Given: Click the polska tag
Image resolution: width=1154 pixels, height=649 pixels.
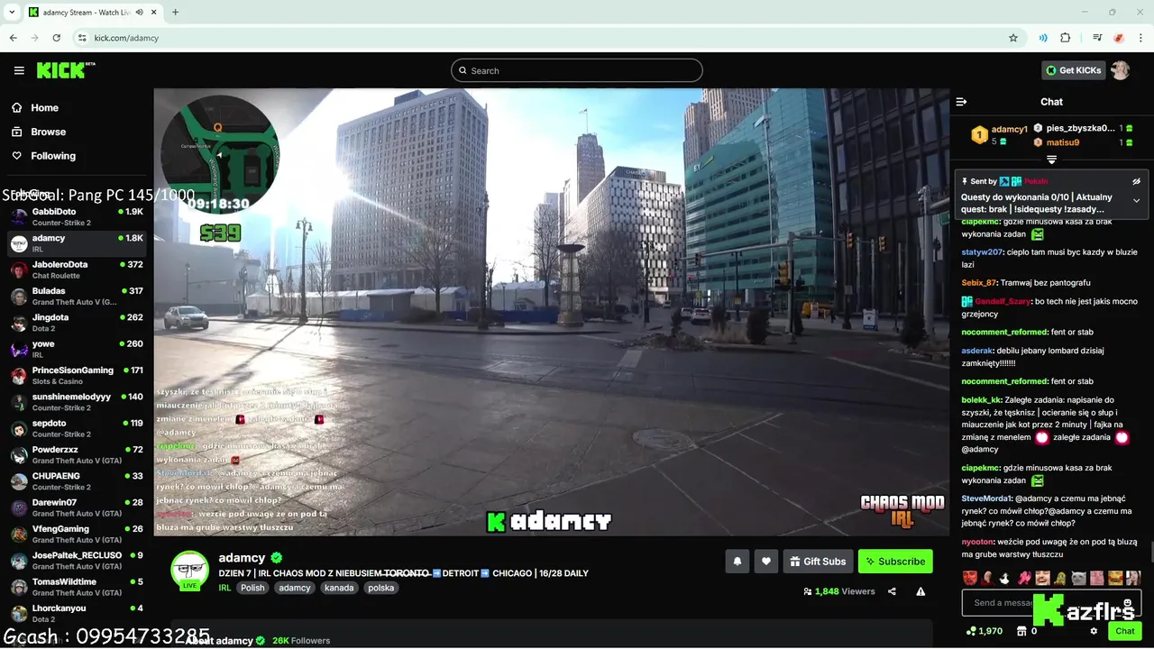Looking at the screenshot, I should (x=381, y=588).
